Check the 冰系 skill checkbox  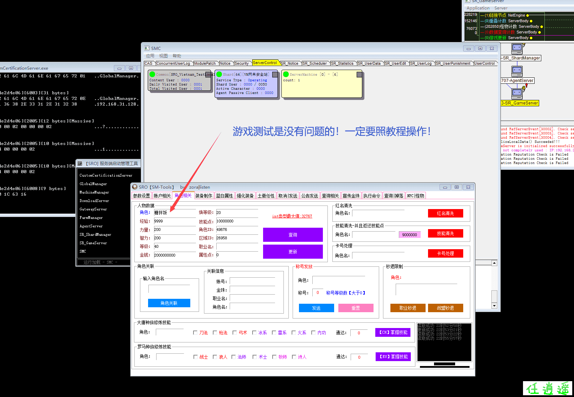point(254,333)
